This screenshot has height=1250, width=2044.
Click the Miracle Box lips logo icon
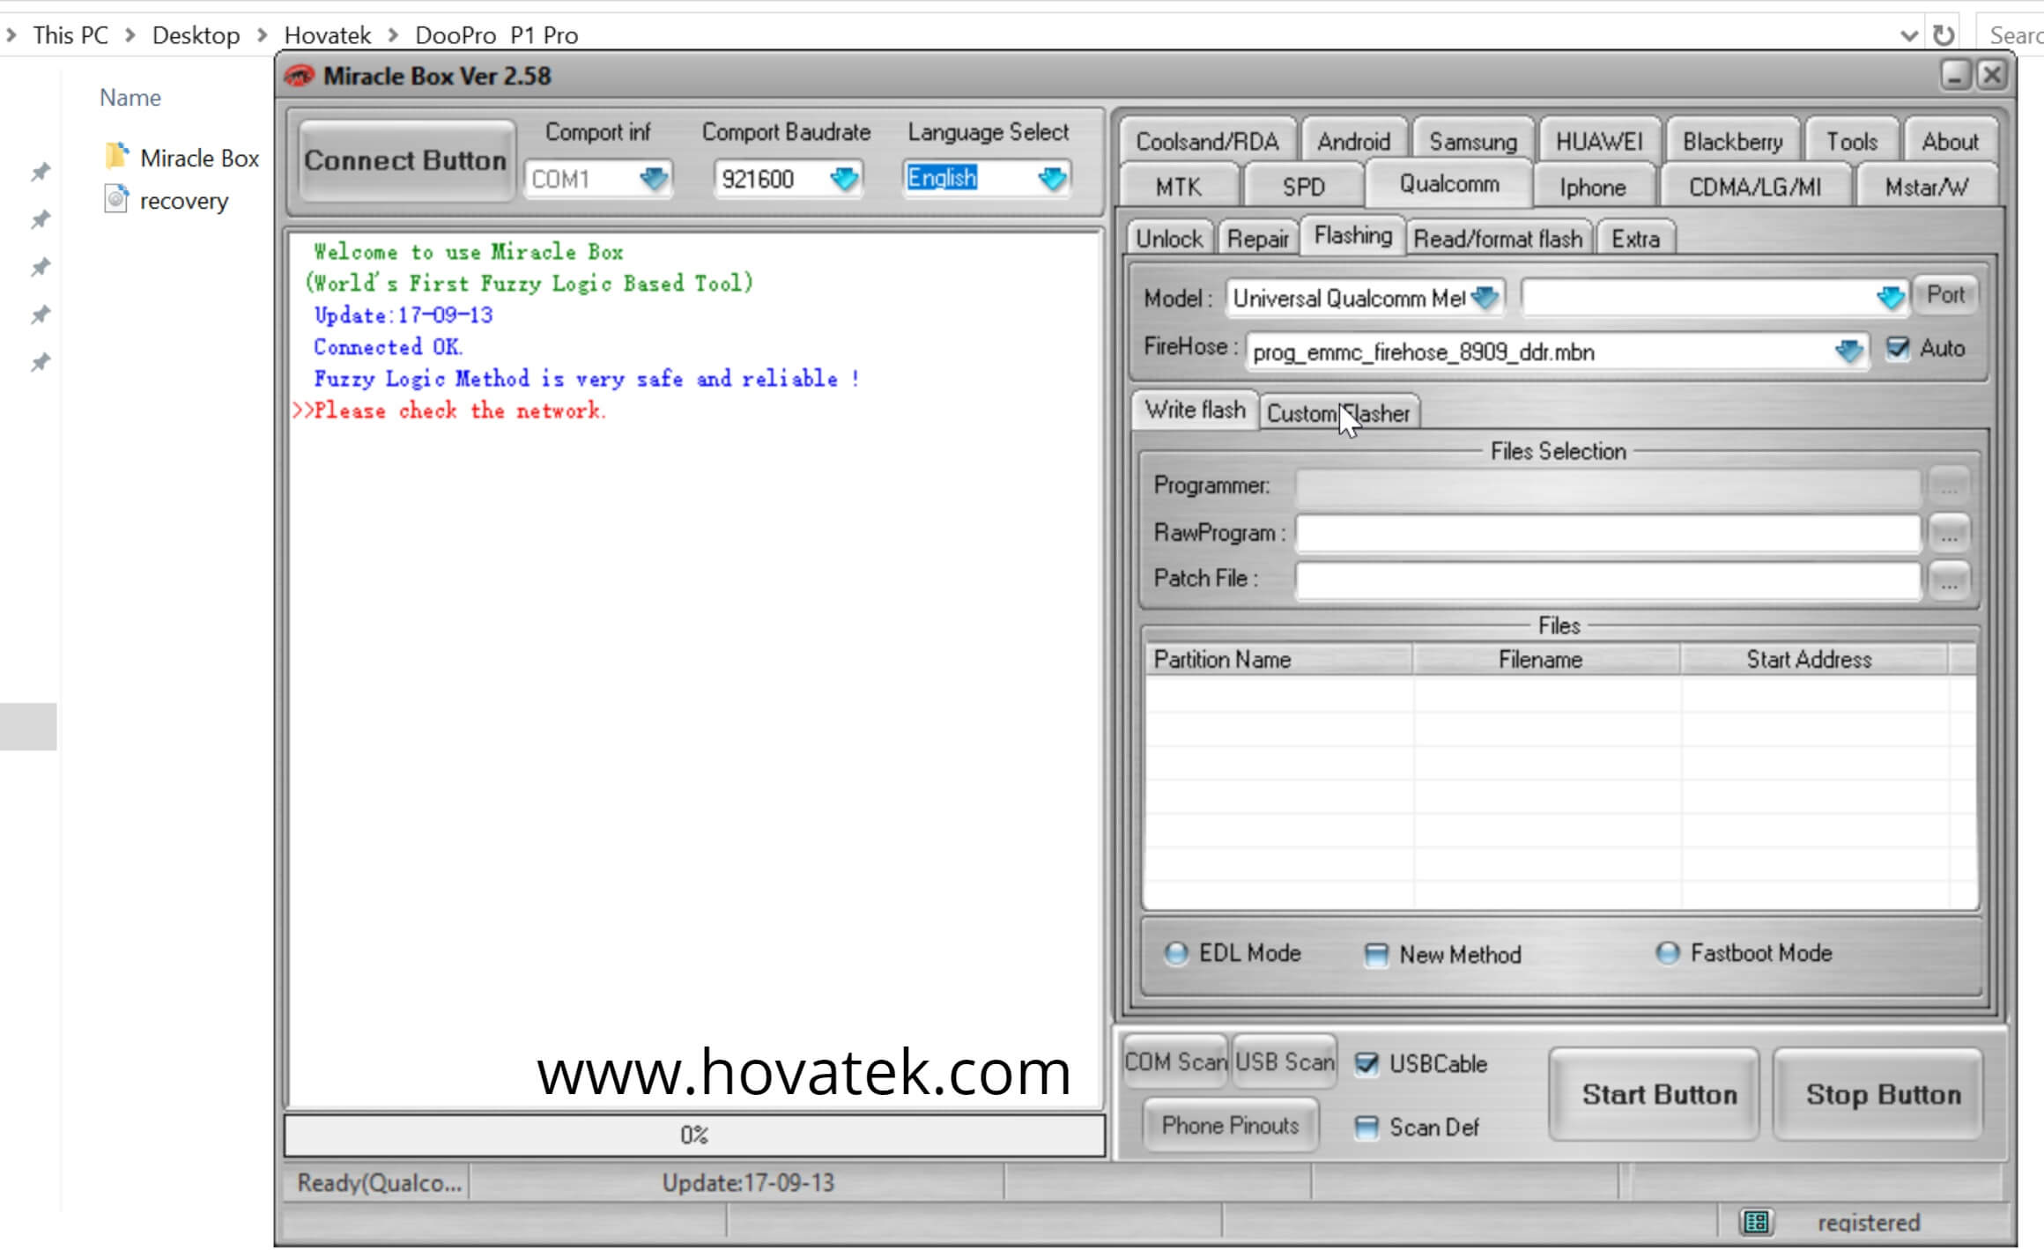(x=300, y=77)
